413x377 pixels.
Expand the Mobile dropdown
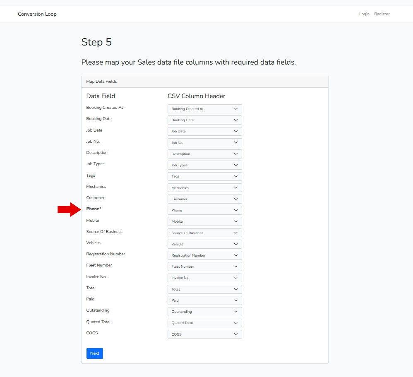pyautogui.click(x=204, y=221)
